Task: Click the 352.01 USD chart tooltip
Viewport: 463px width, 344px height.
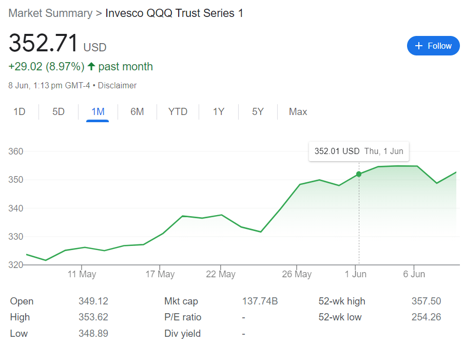Action: click(x=358, y=151)
